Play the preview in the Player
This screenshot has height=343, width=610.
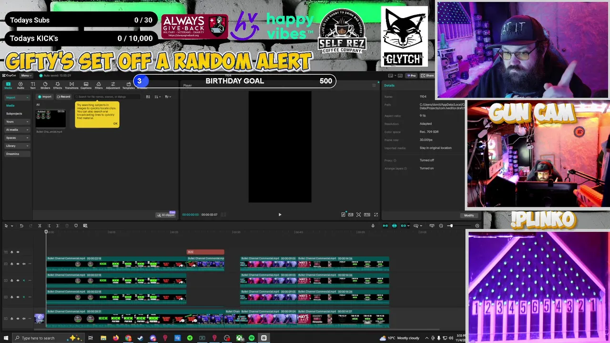tap(280, 215)
